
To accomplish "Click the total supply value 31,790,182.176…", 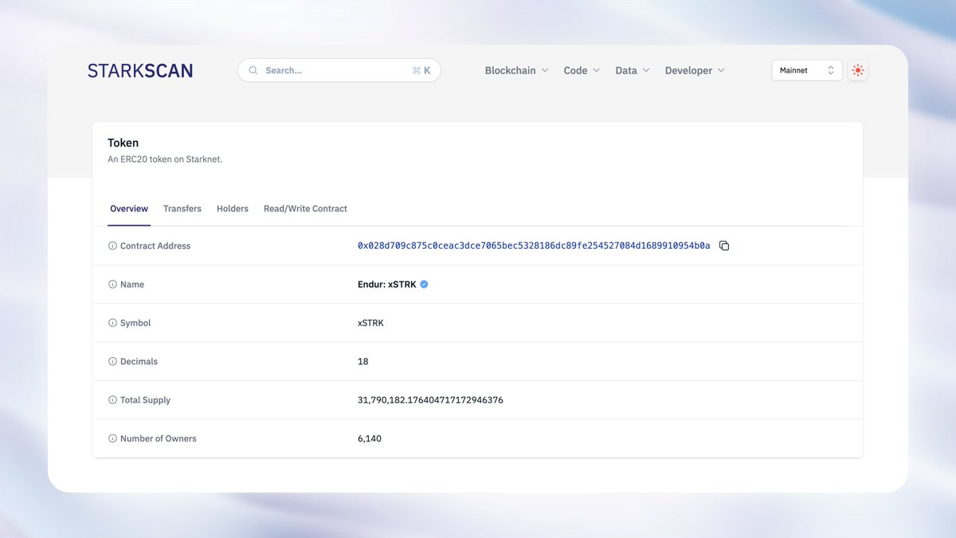I will click(430, 400).
